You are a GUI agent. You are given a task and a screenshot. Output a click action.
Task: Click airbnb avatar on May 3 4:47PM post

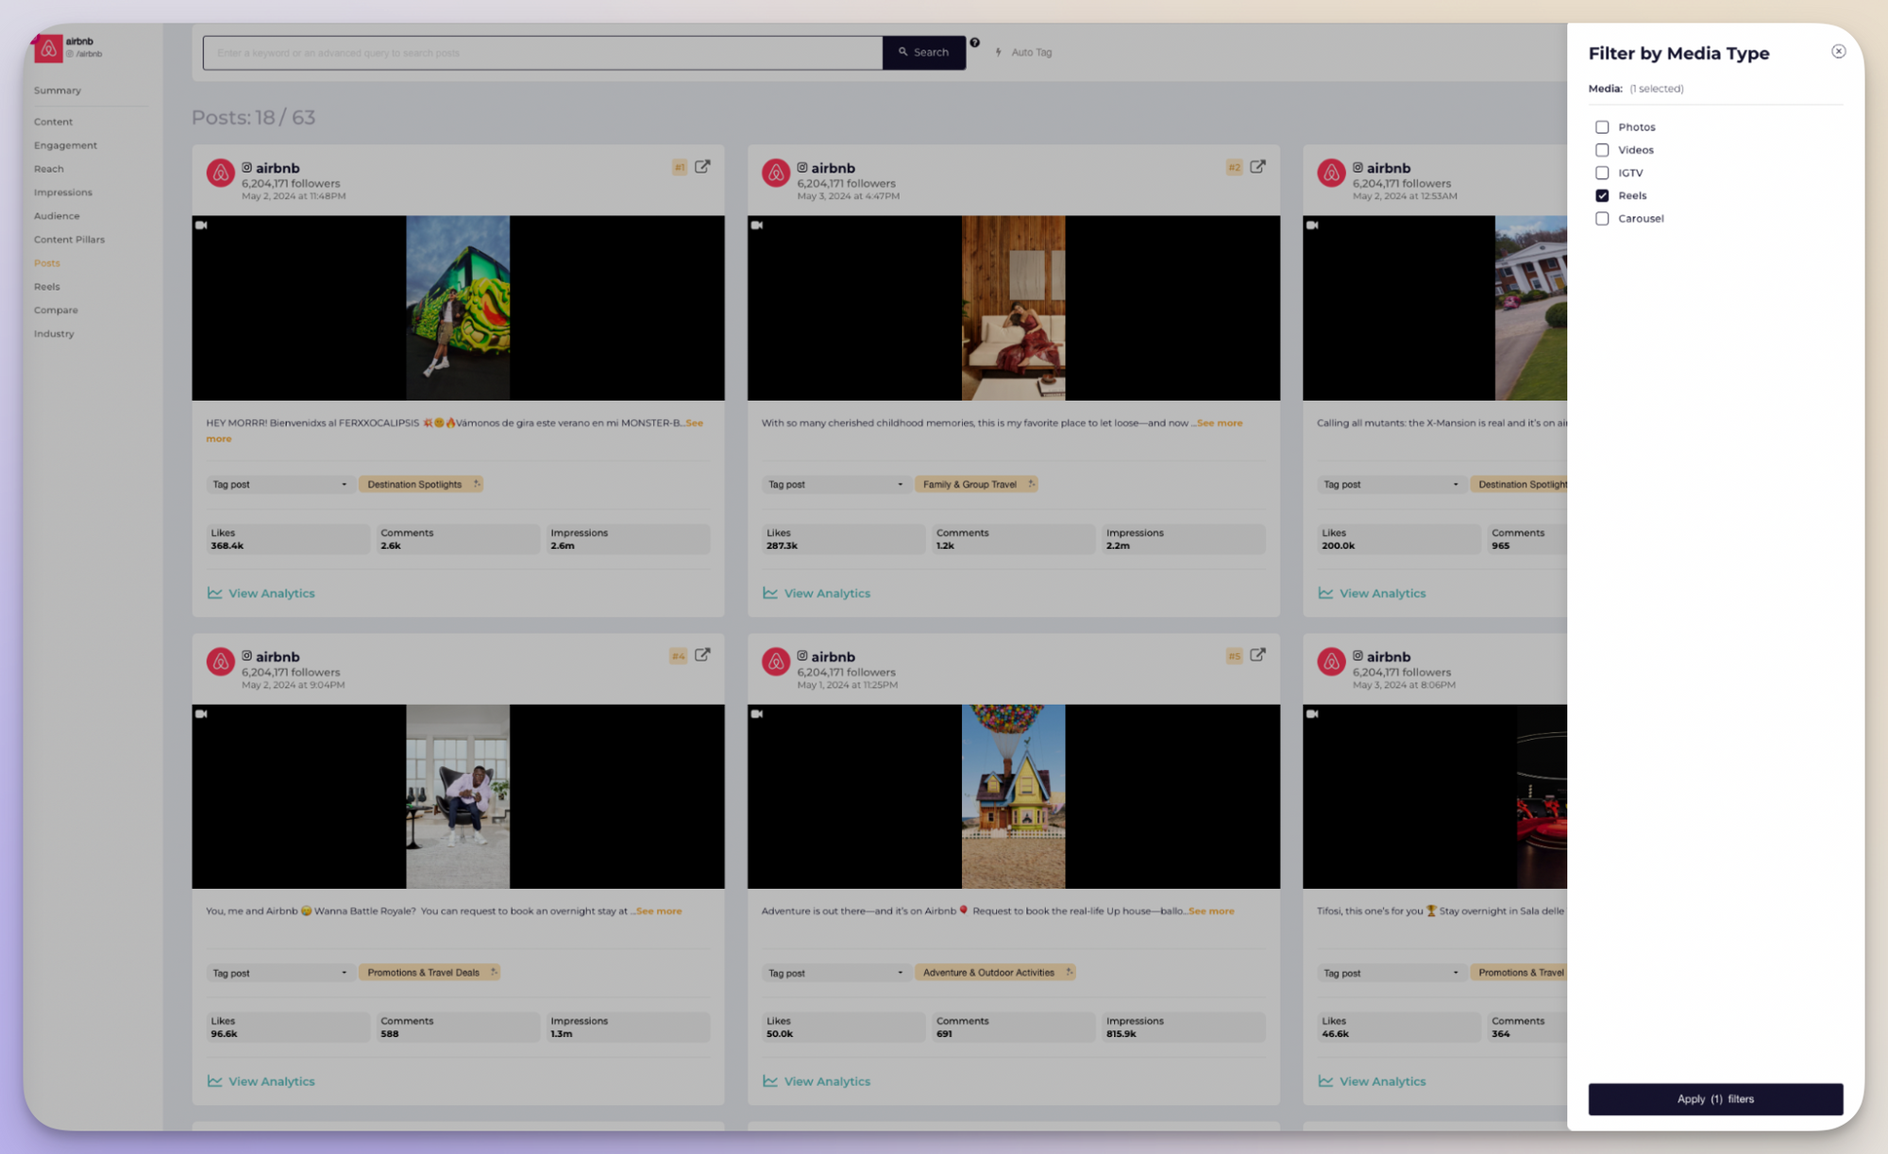point(776,173)
